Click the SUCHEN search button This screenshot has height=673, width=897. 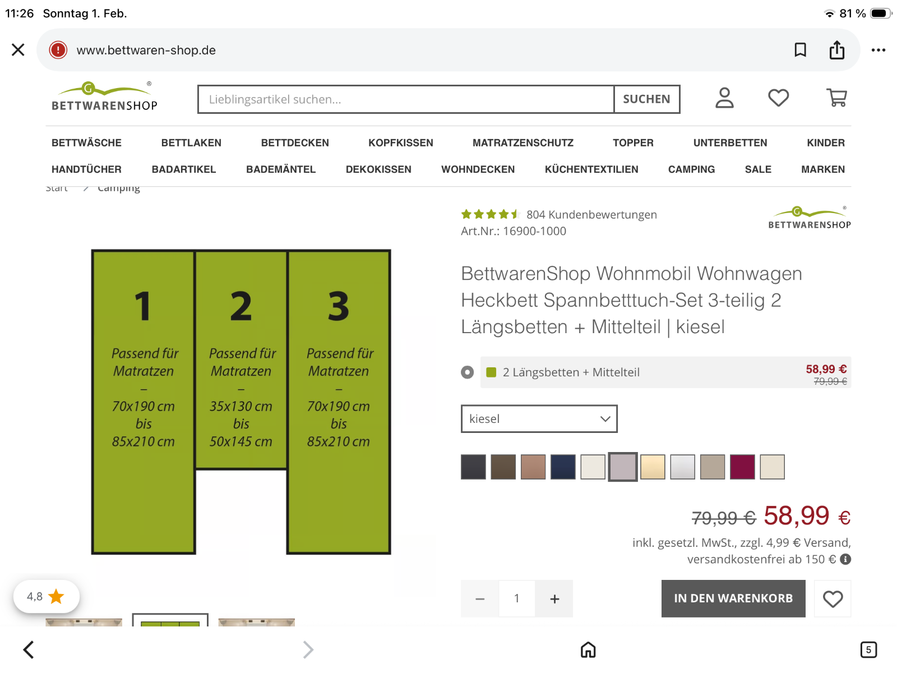click(647, 99)
